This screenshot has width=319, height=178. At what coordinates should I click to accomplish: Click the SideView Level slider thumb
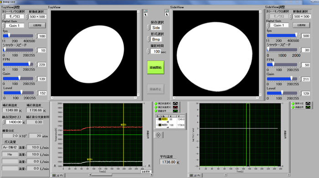pyautogui.click(x=282, y=93)
